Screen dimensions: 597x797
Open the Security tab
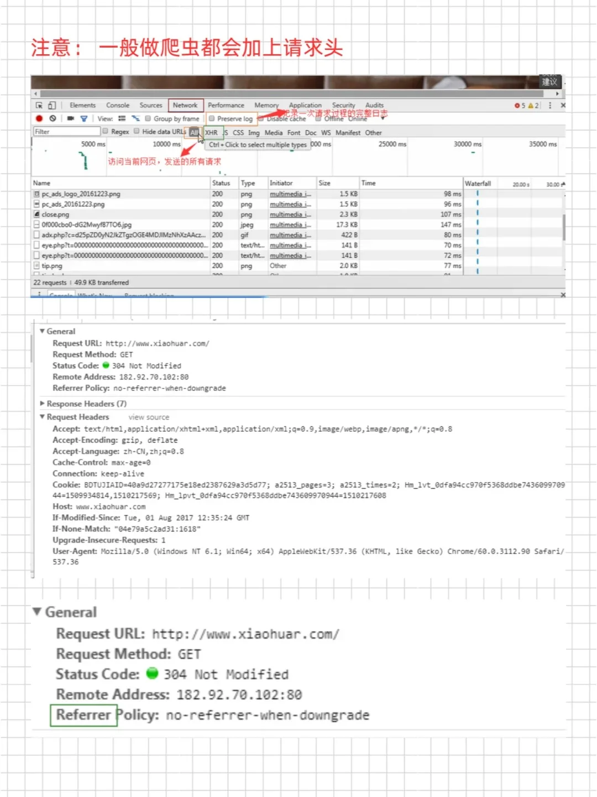tap(343, 105)
